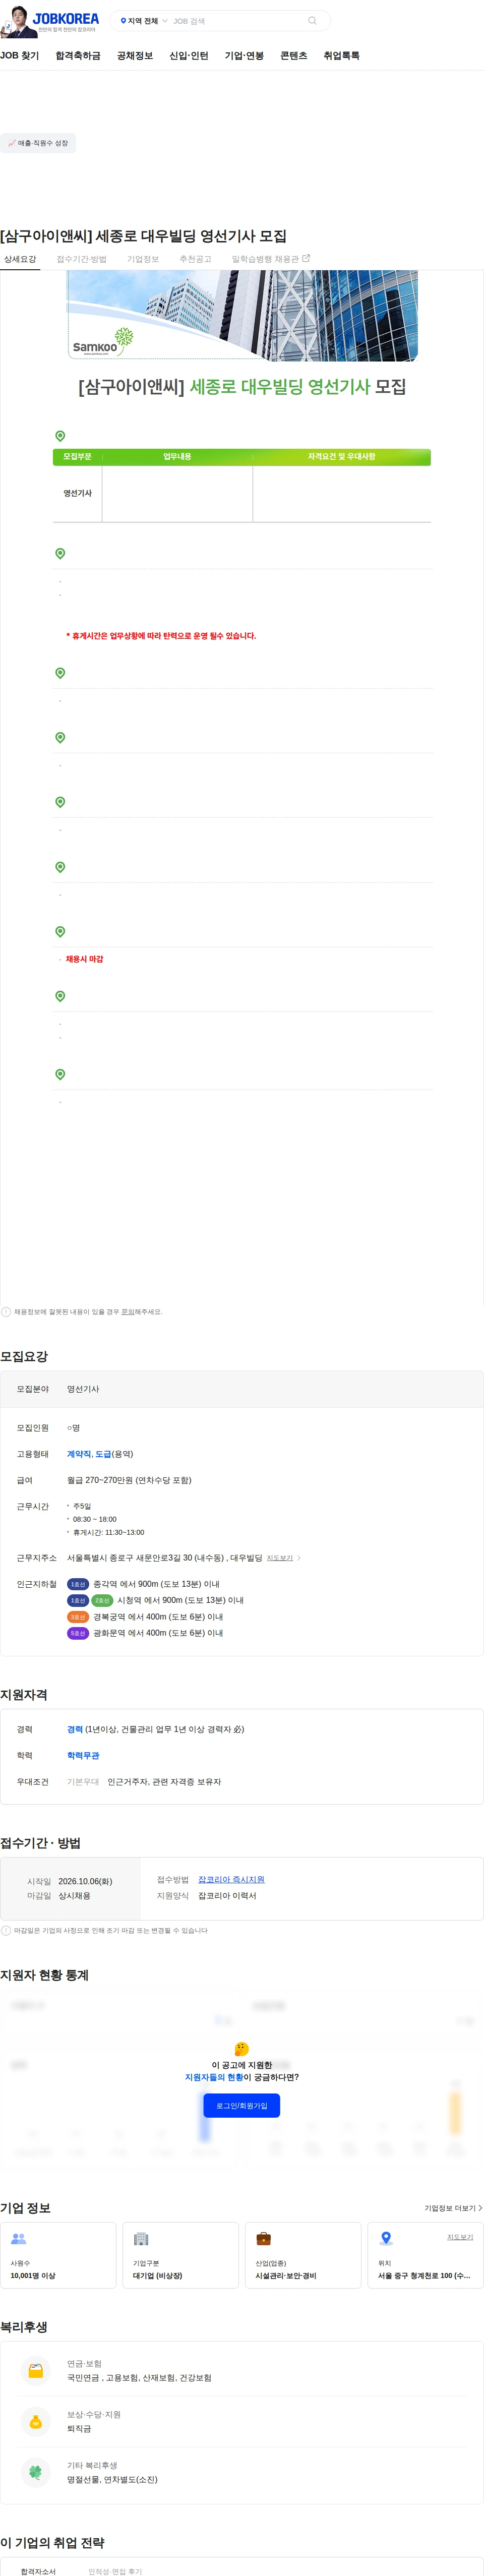Click the 3호선 badge beside 경복궁역
Image resolution: width=484 pixels, height=2576 pixels.
pos(78,1617)
